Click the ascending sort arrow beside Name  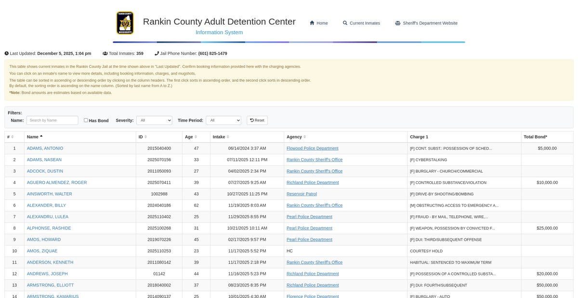coord(41,137)
